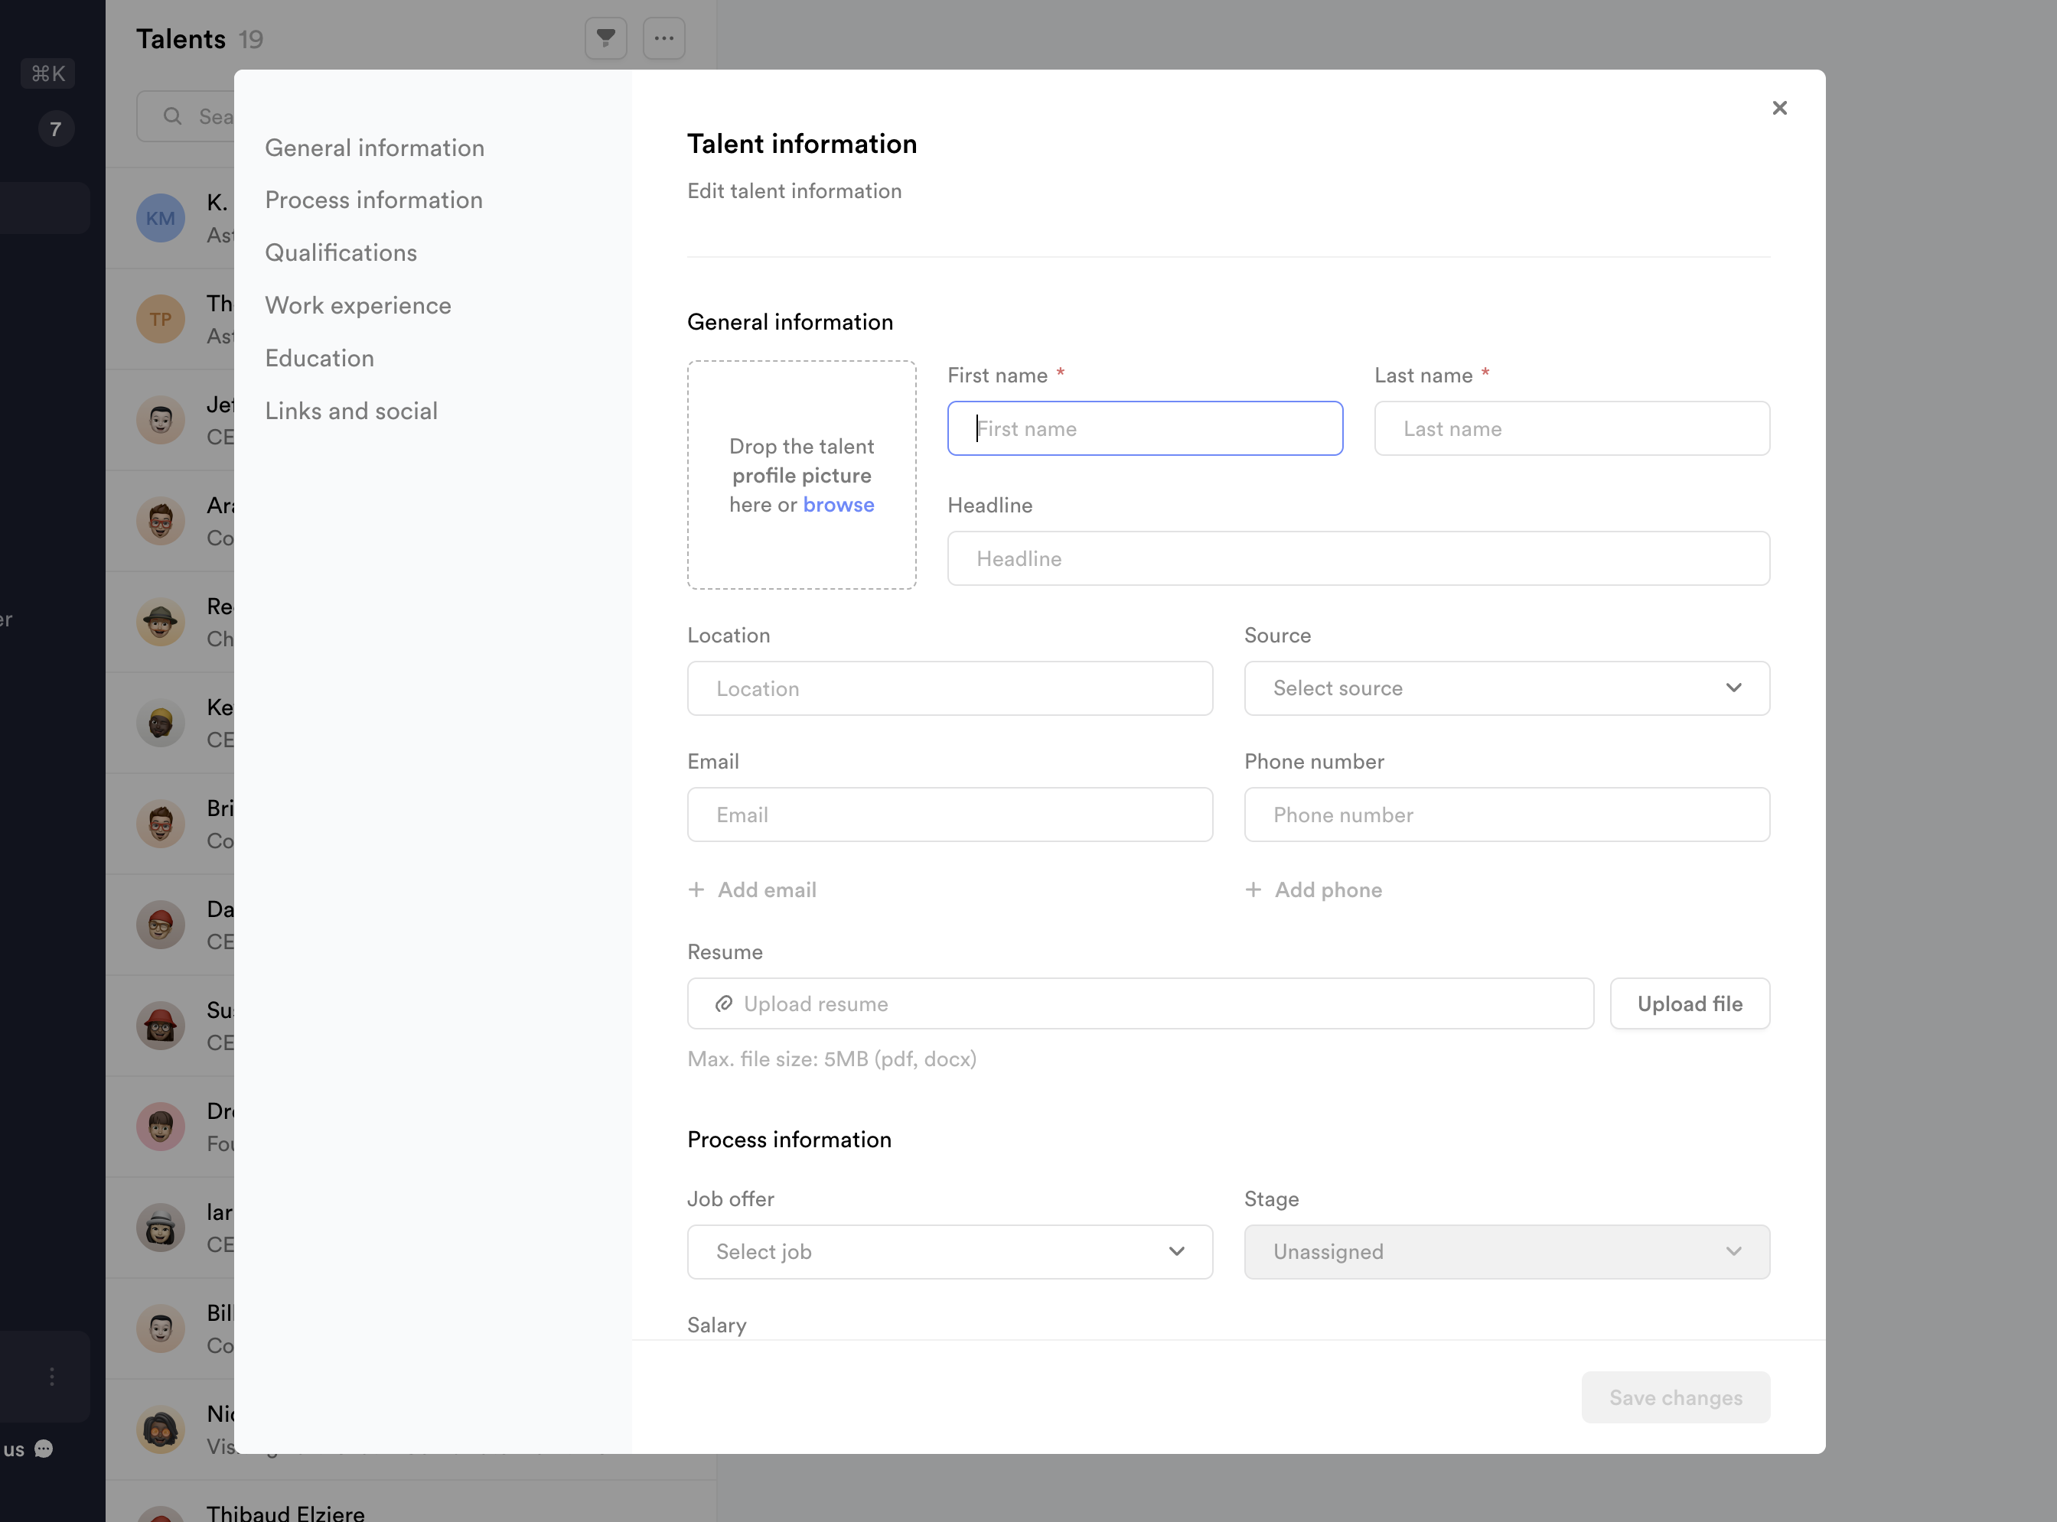Viewport: 2057px width, 1522px height.
Task: Expand the Unassigned stage dropdown
Action: click(1506, 1251)
